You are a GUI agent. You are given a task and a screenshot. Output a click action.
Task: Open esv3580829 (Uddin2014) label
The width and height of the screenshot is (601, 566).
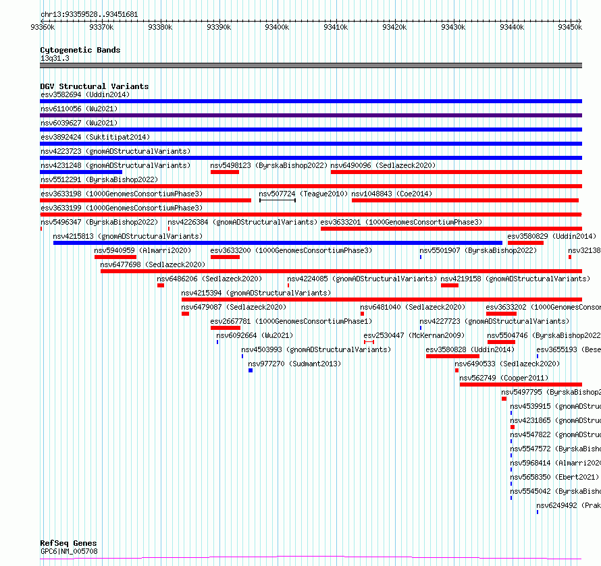click(x=552, y=236)
